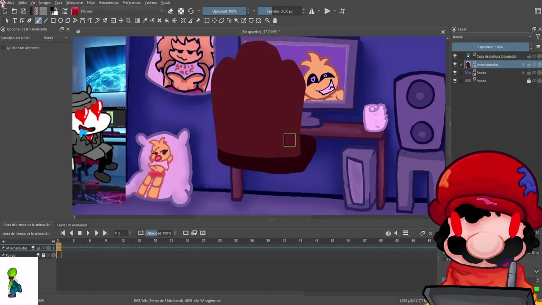542x305 pixels.
Task: Open the Capas panel hamburger options menu
Action: click(538, 47)
